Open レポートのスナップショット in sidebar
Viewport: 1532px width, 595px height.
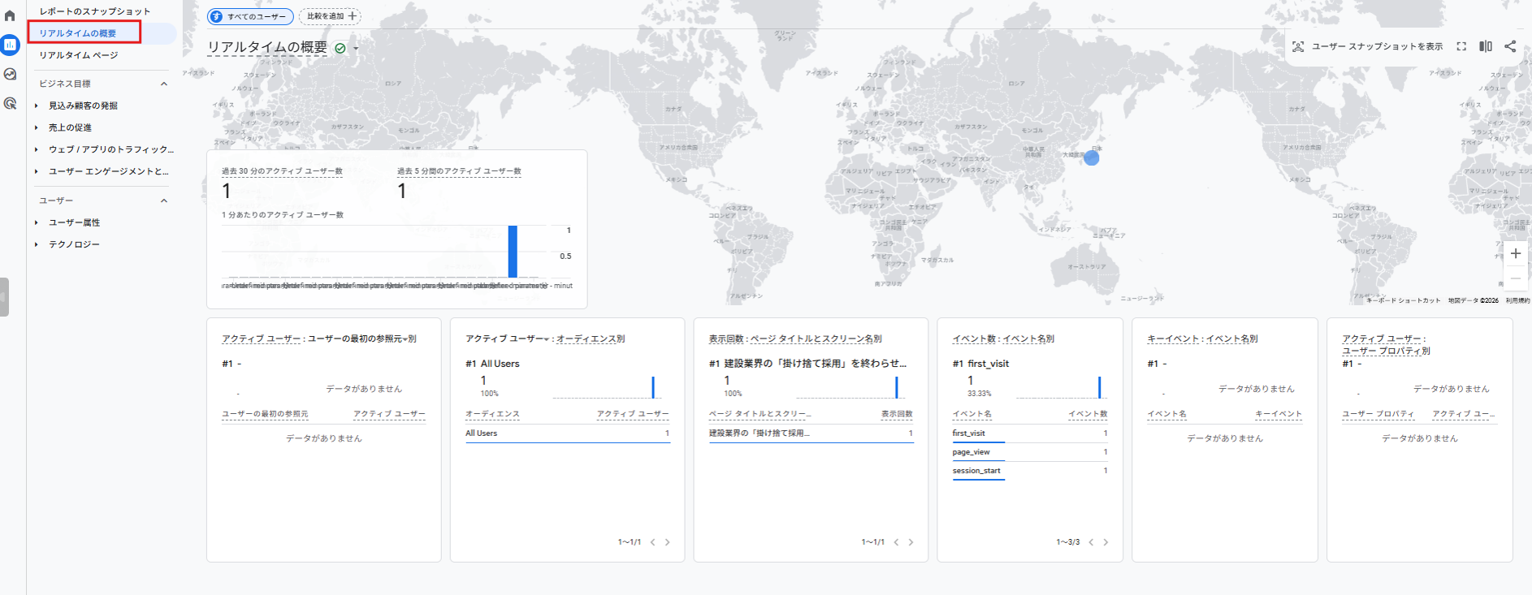tap(95, 11)
